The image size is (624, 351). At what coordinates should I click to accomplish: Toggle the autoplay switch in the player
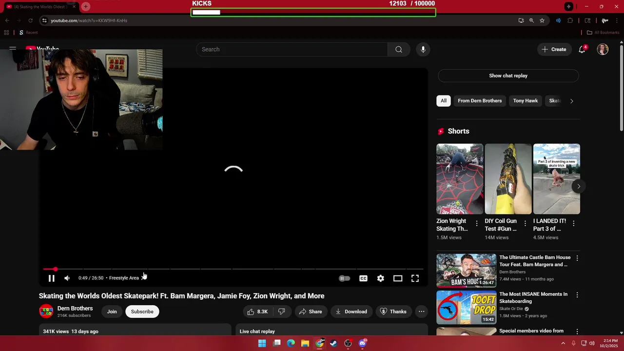tap(345, 278)
